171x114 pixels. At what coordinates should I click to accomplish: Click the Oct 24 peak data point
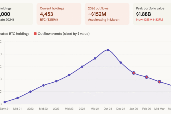click(x=108, y=50)
